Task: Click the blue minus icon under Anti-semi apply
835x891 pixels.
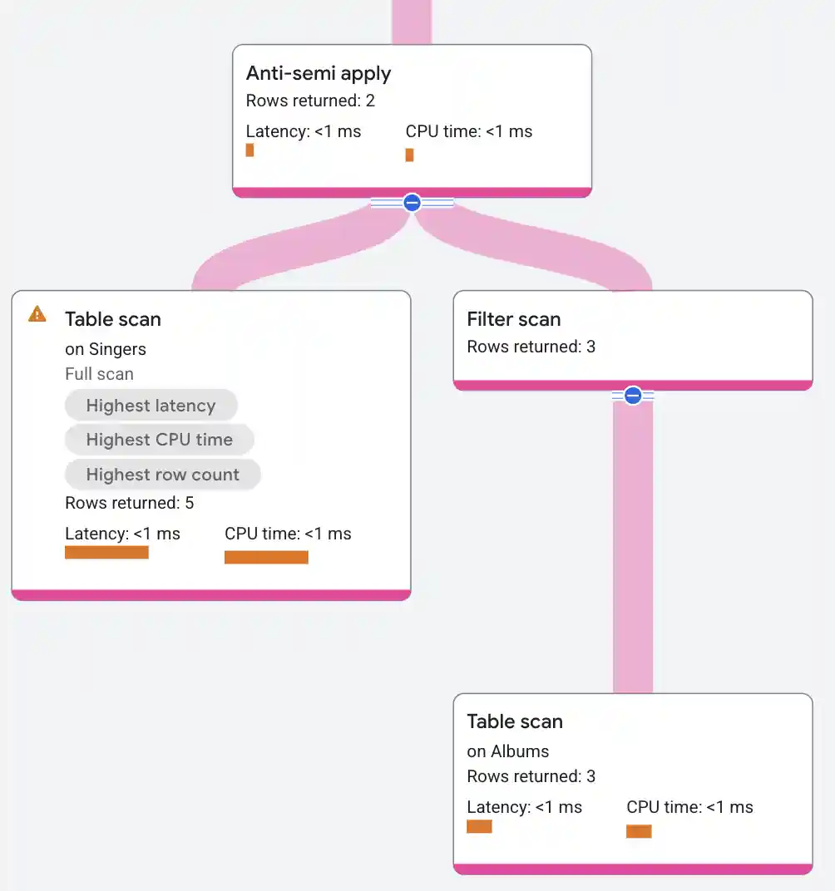Action: (412, 202)
